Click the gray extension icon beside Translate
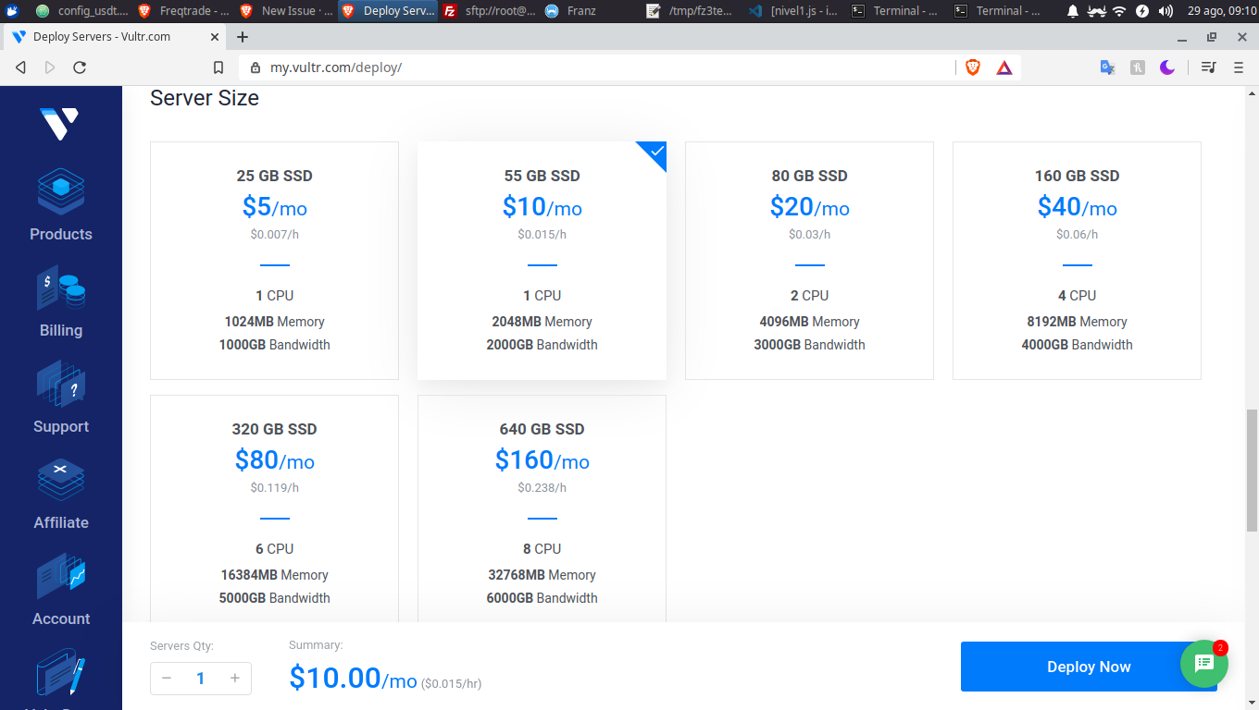 [x=1138, y=67]
